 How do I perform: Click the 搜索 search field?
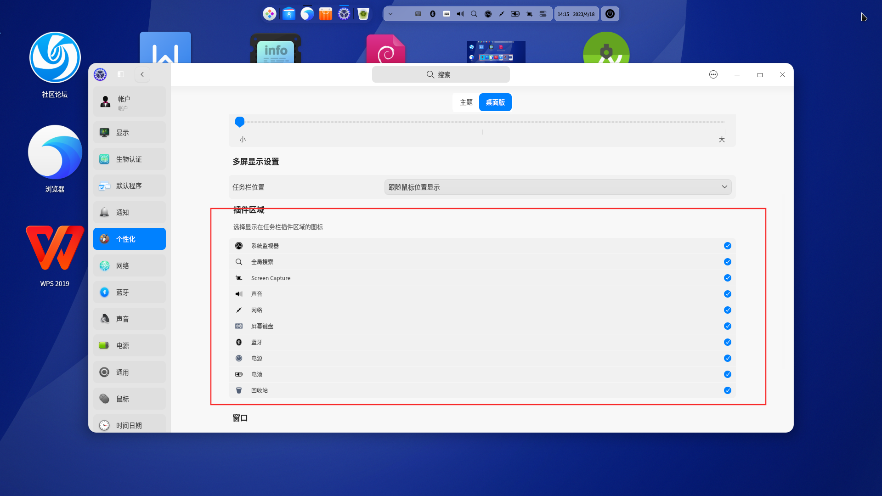click(441, 74)
